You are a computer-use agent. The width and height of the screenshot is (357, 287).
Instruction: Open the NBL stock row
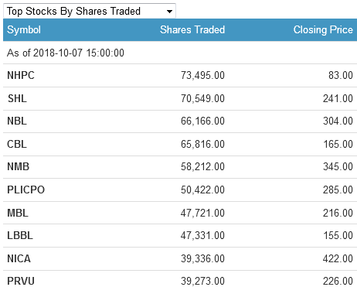pos(180,121)
